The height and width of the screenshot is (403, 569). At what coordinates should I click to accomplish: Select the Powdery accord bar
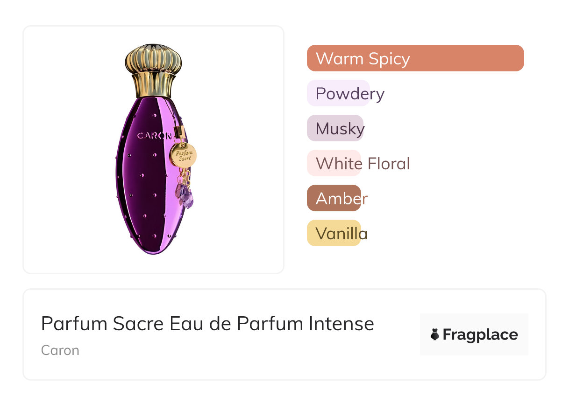[338, 93]
